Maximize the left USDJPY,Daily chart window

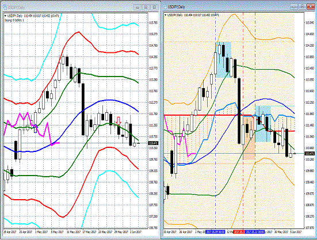point(146,7)
